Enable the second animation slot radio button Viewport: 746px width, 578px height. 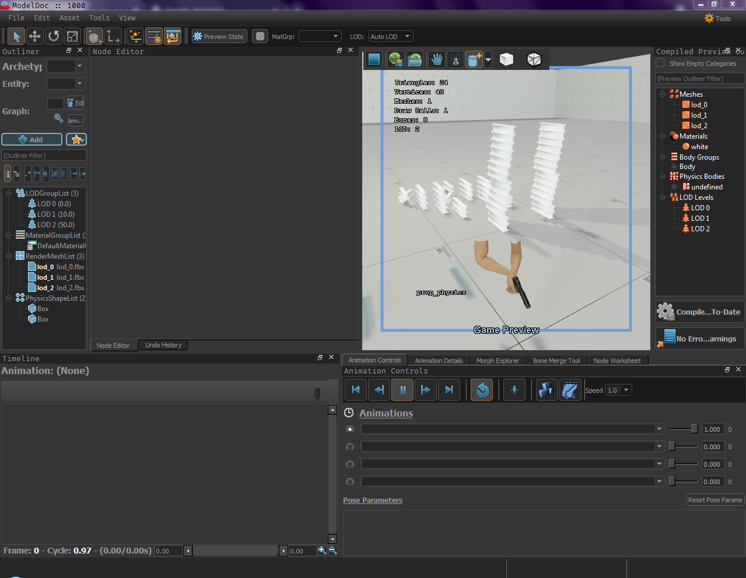349,446
